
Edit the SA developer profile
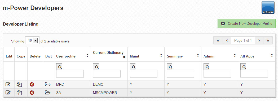8,92
